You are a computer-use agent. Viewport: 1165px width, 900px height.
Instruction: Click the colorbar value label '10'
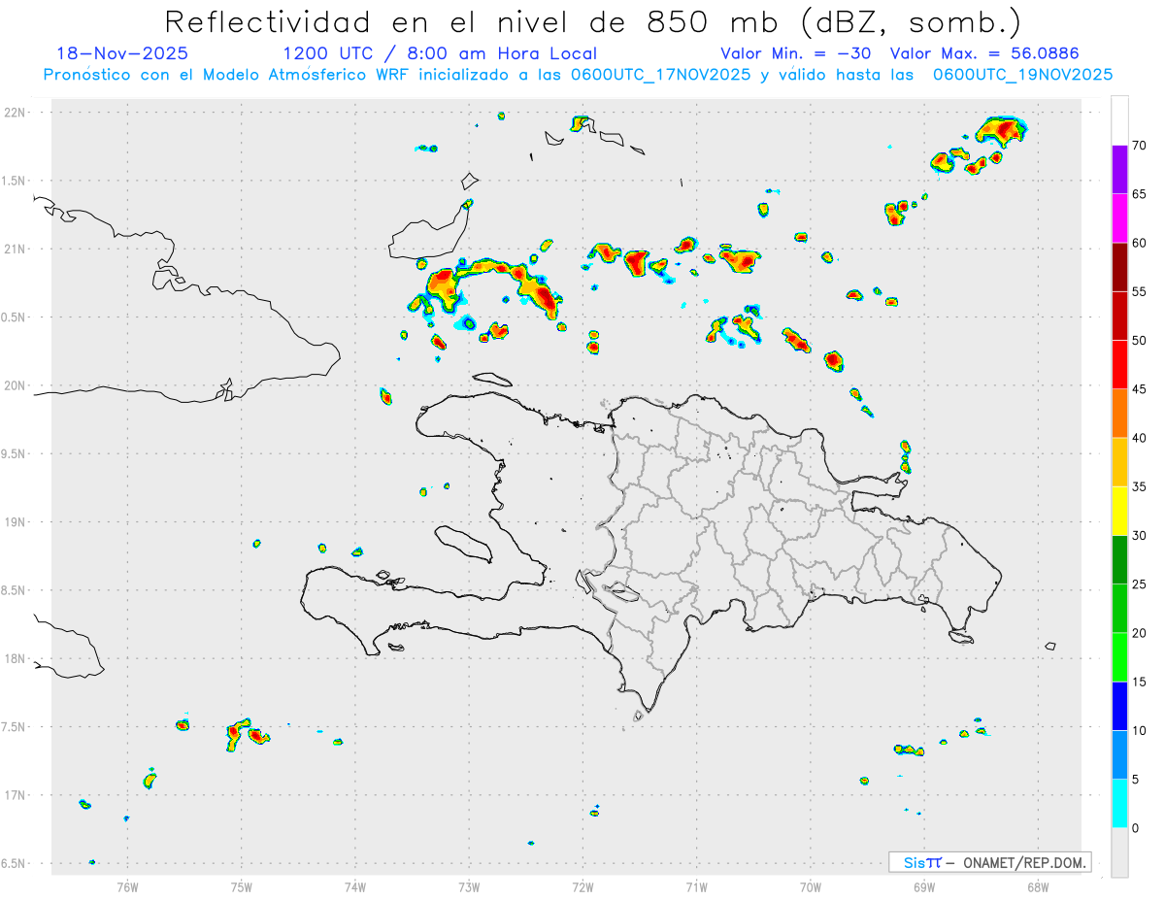point(1139,731)
